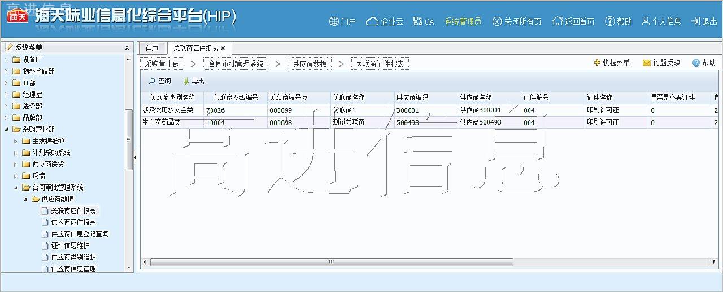723x292 pixels.
Task: Open 问题反映 envelope feedback icon
Action: 647,63
